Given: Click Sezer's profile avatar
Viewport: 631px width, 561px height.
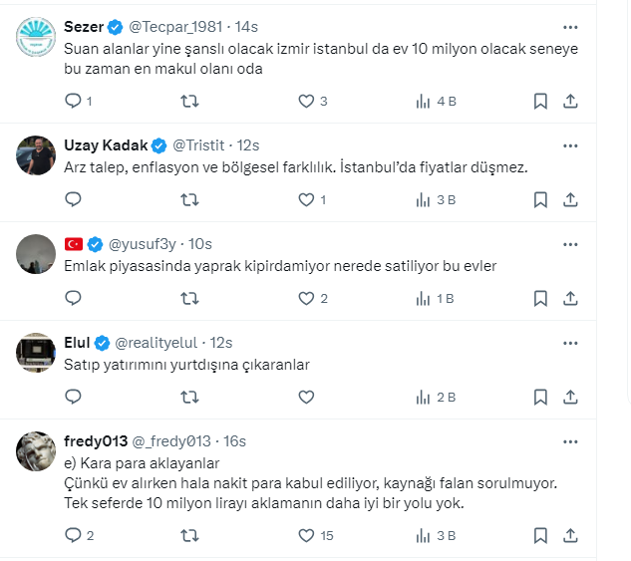Looking at the screenshot, I should [37, 37].
